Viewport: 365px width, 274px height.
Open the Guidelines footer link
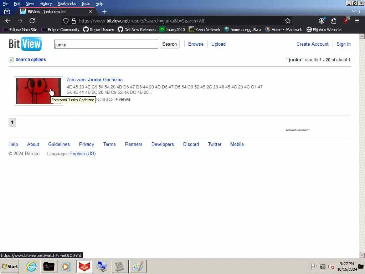[59, 144]
